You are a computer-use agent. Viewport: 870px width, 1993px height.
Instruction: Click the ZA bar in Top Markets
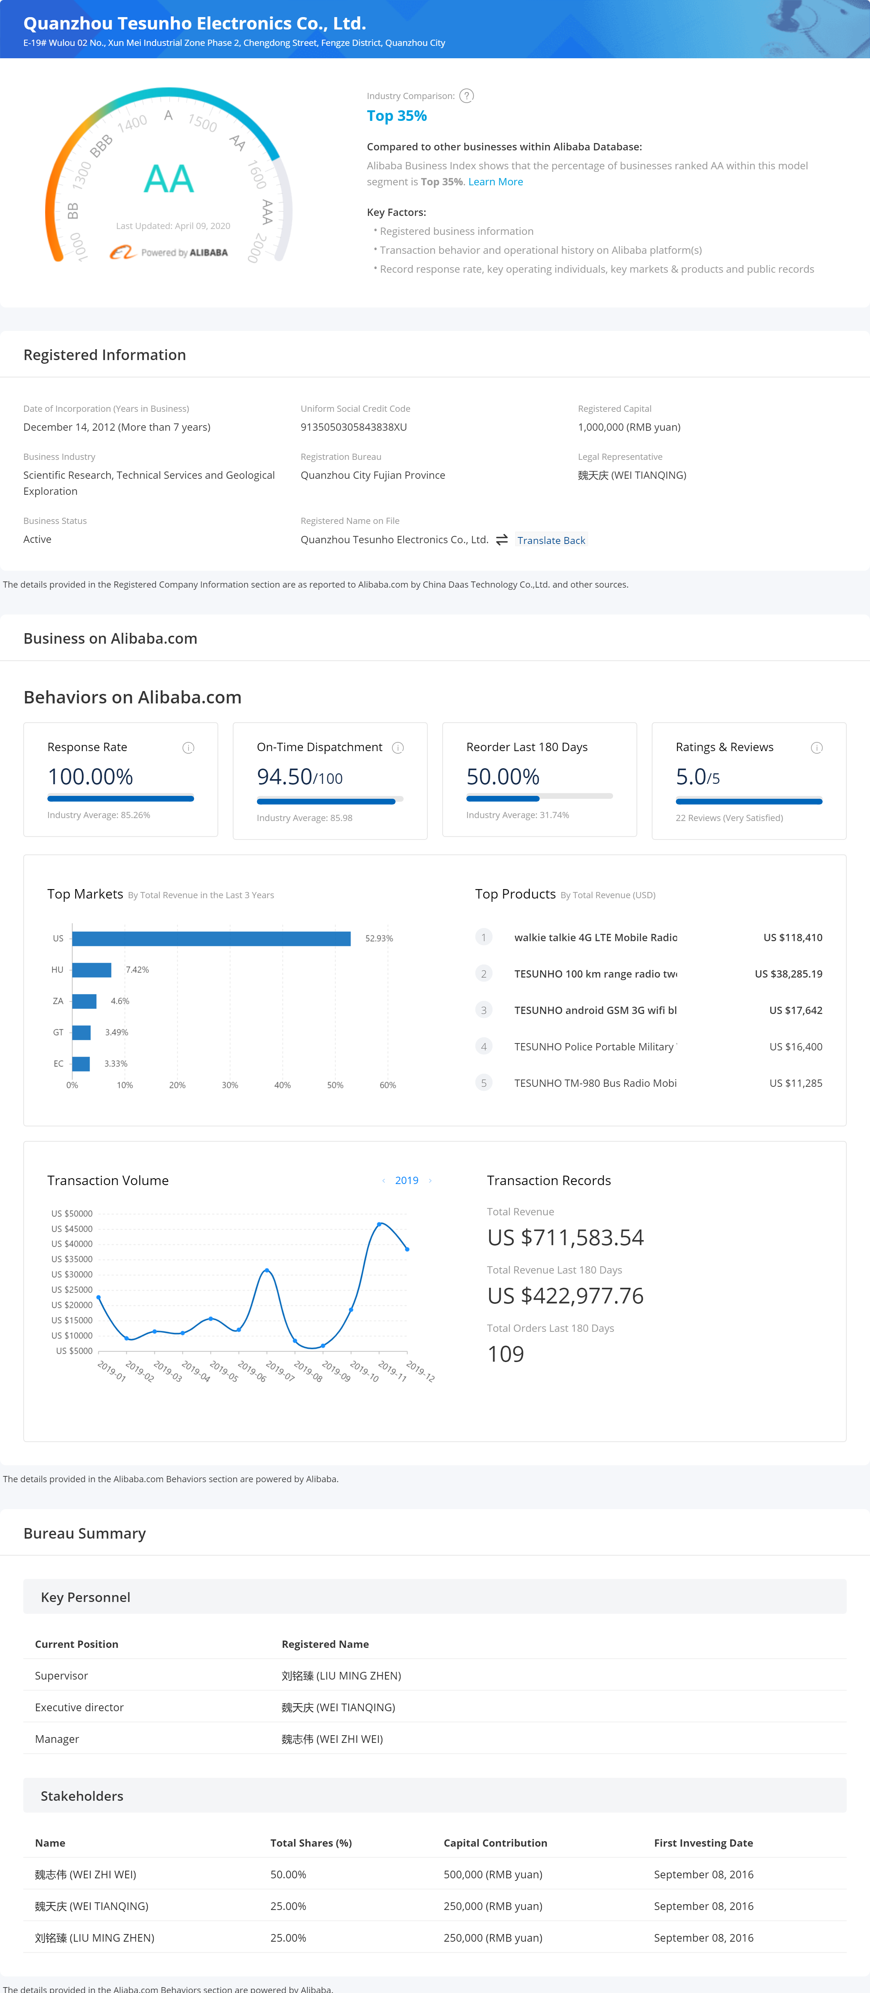click(x=84, y=1001)
